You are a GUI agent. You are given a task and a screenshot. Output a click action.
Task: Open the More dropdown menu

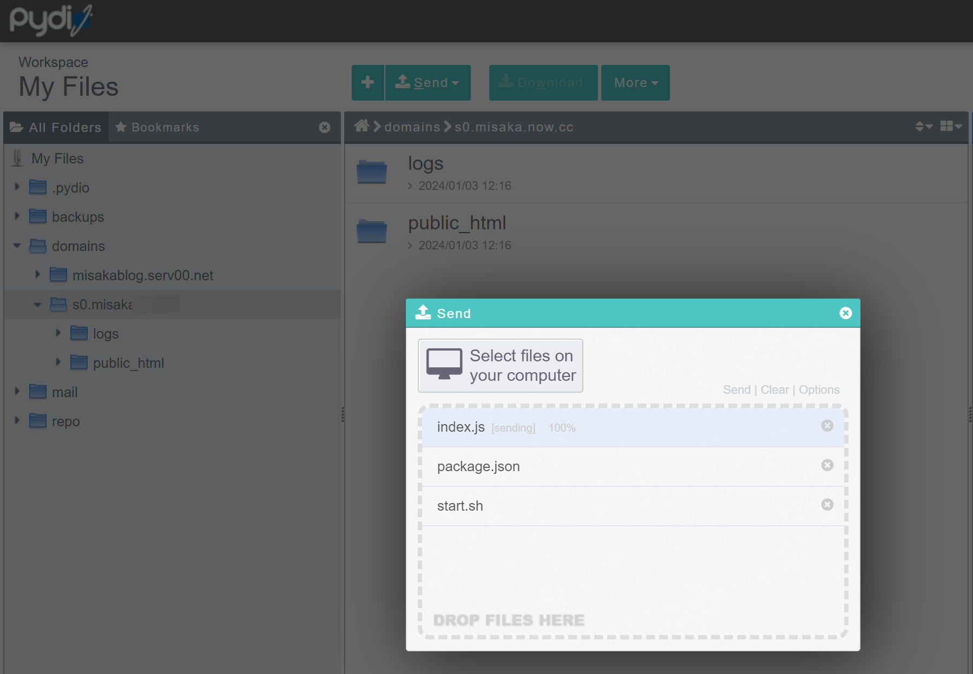[635, 83]
